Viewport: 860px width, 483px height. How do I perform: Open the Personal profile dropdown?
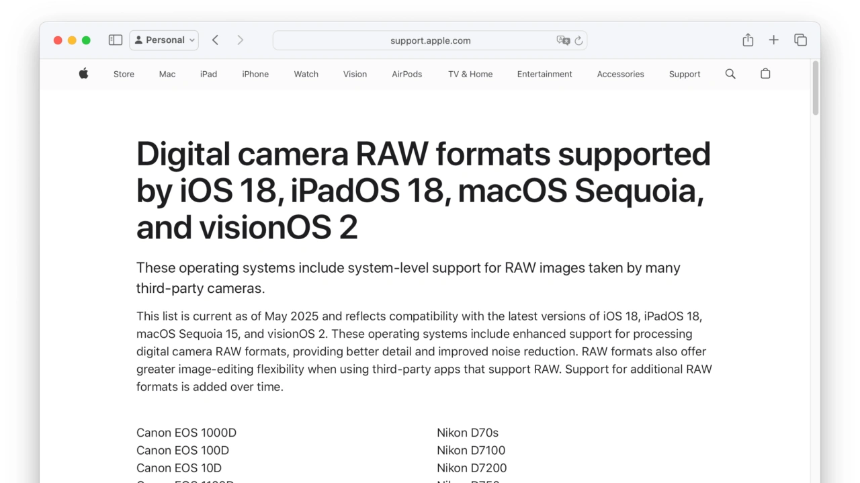coord(164,40)
